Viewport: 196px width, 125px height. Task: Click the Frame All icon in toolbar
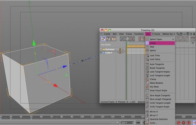[122, 39]
